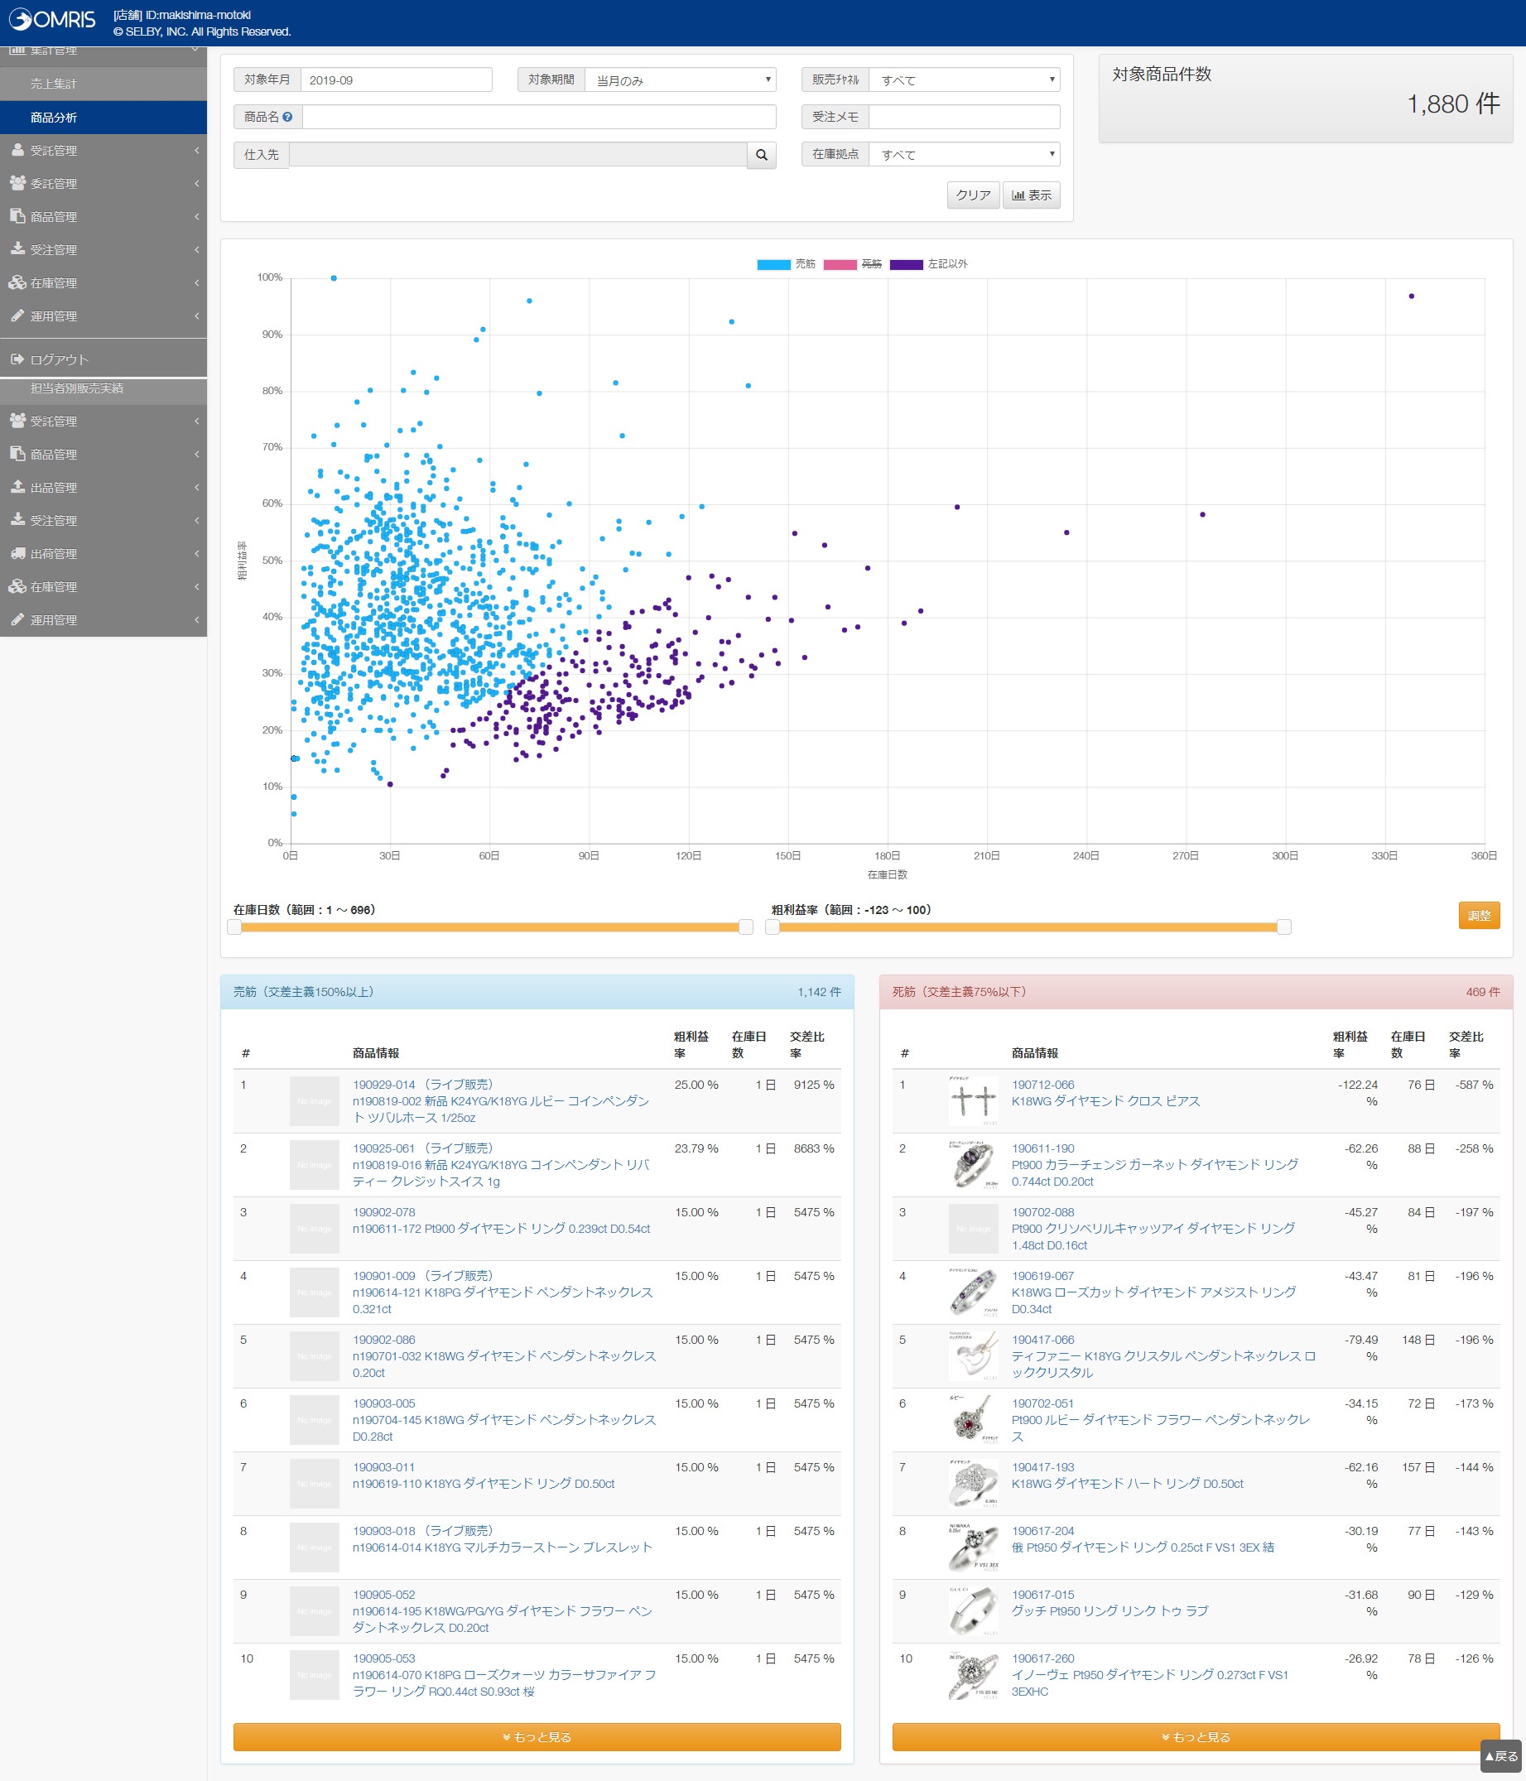
Task: Click thumbnail of 190617-015 Gucci ring
Action: 974,1610
